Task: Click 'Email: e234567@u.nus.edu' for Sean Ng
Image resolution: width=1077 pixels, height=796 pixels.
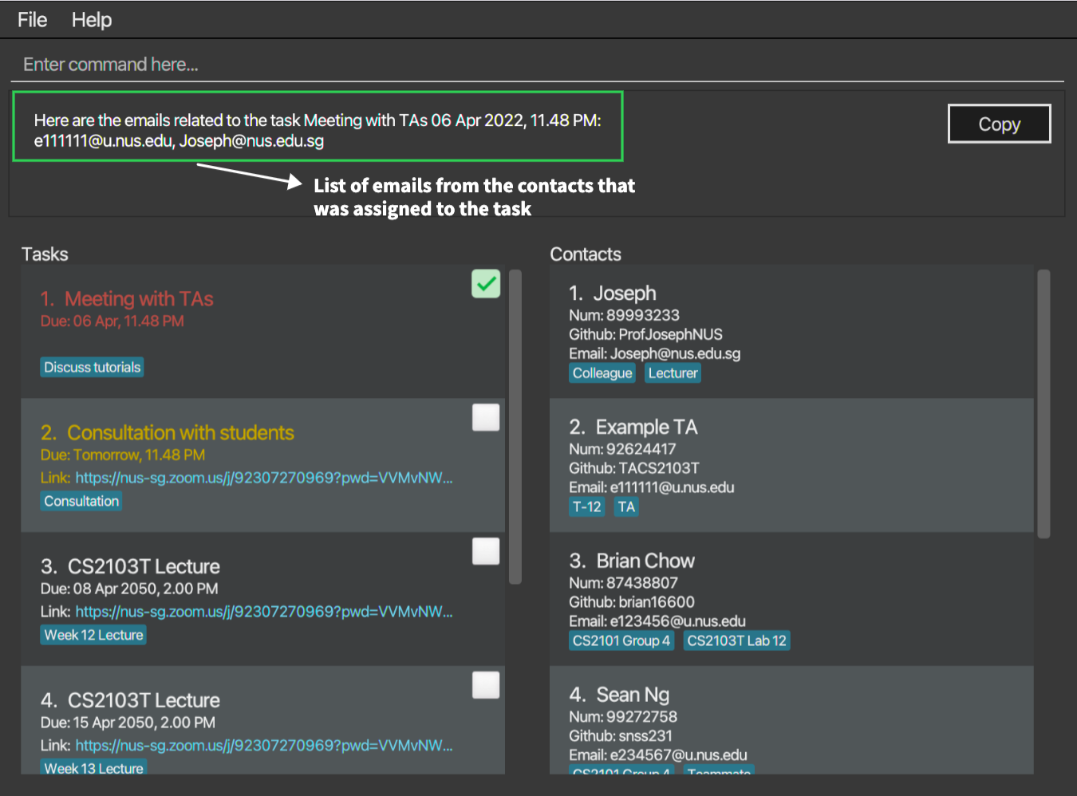Action: (658, 755)
